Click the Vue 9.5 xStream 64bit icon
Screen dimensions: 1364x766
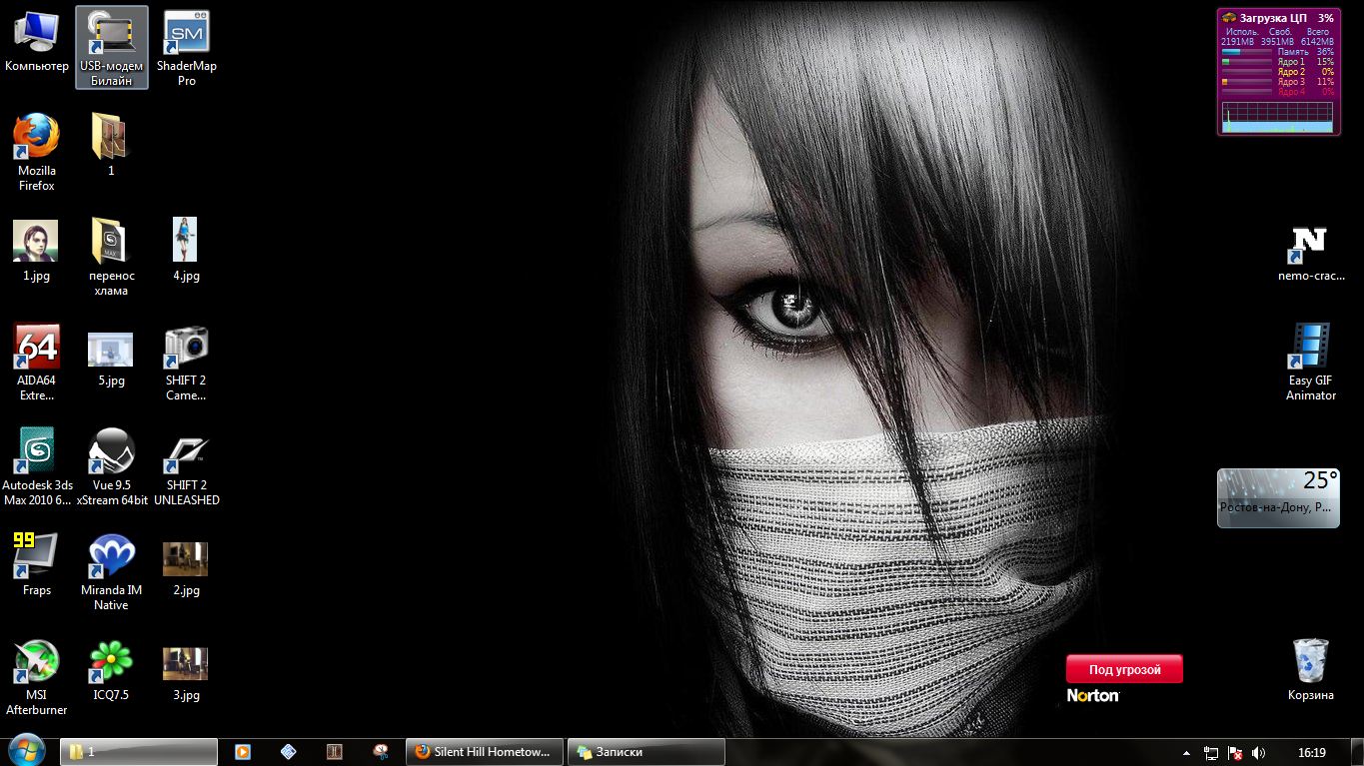(x=111, y=452)
